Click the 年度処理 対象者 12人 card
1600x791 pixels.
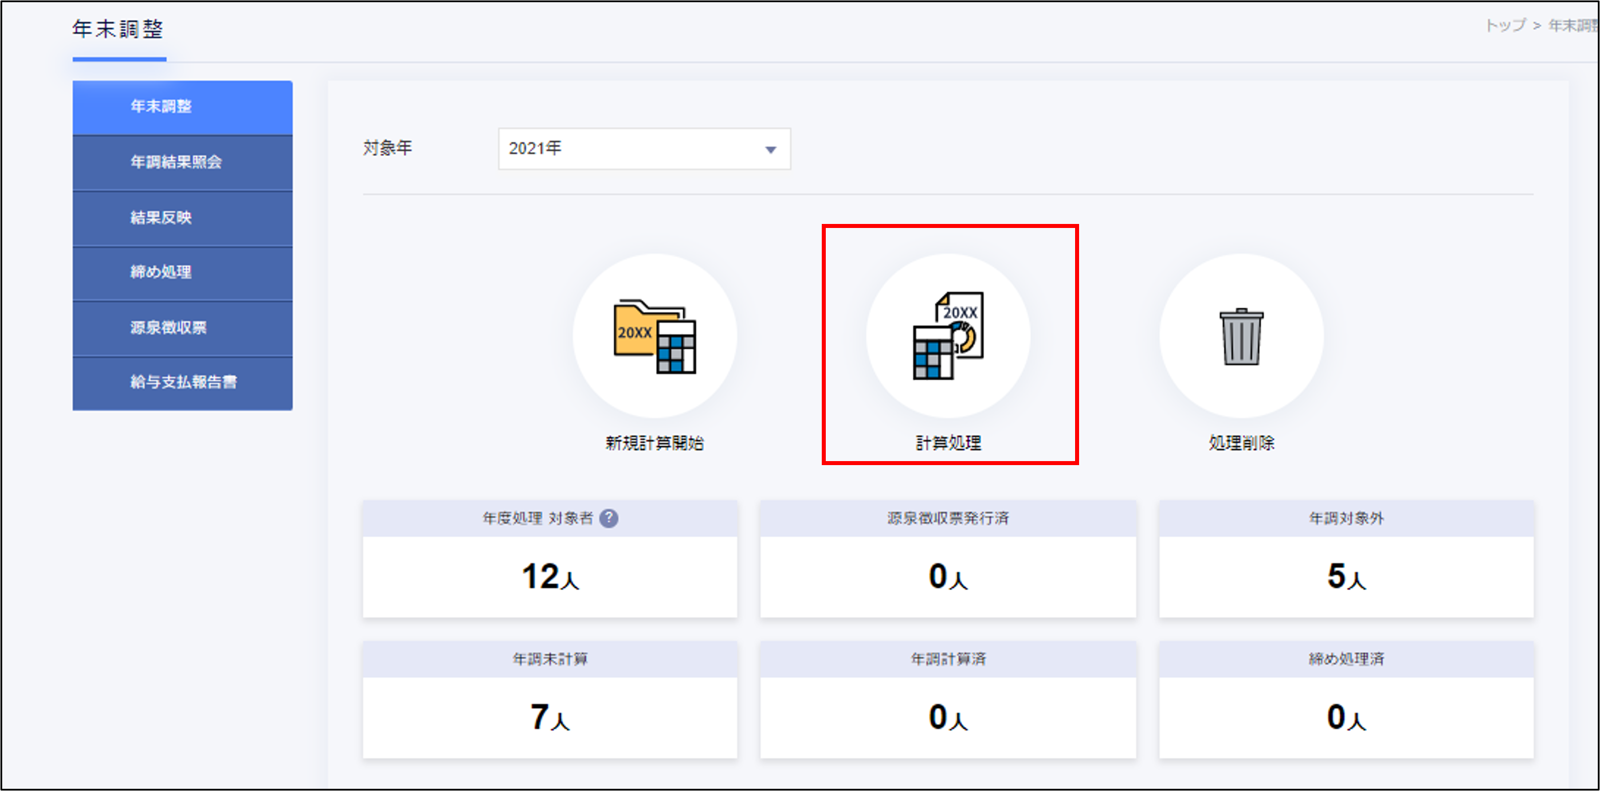click(x=550, y=576)
